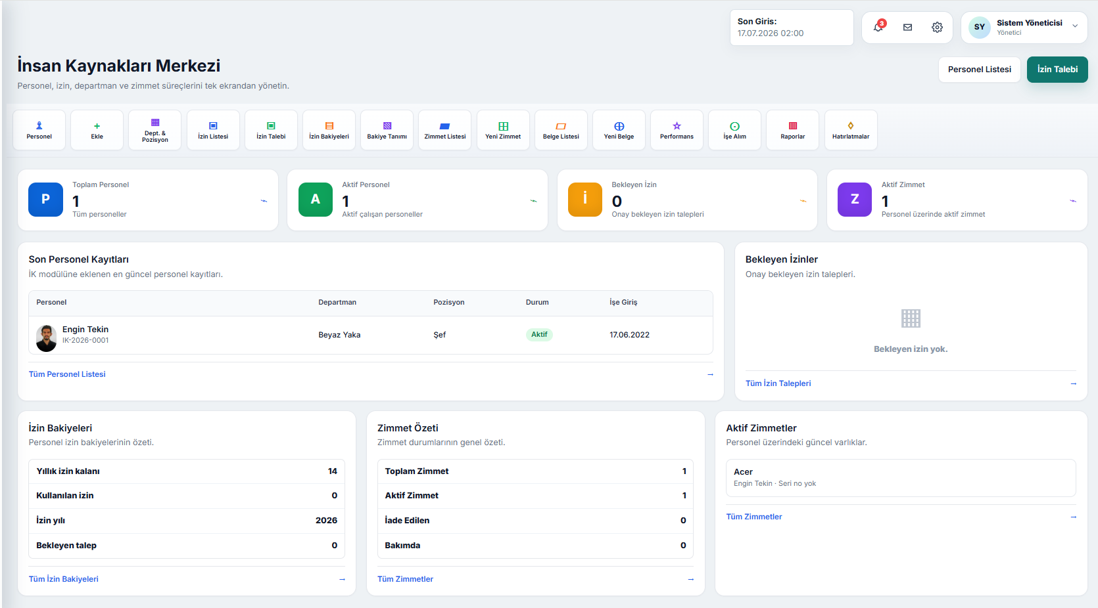
Task: Open the Raporlar shortcut
Action: (792, 130)
